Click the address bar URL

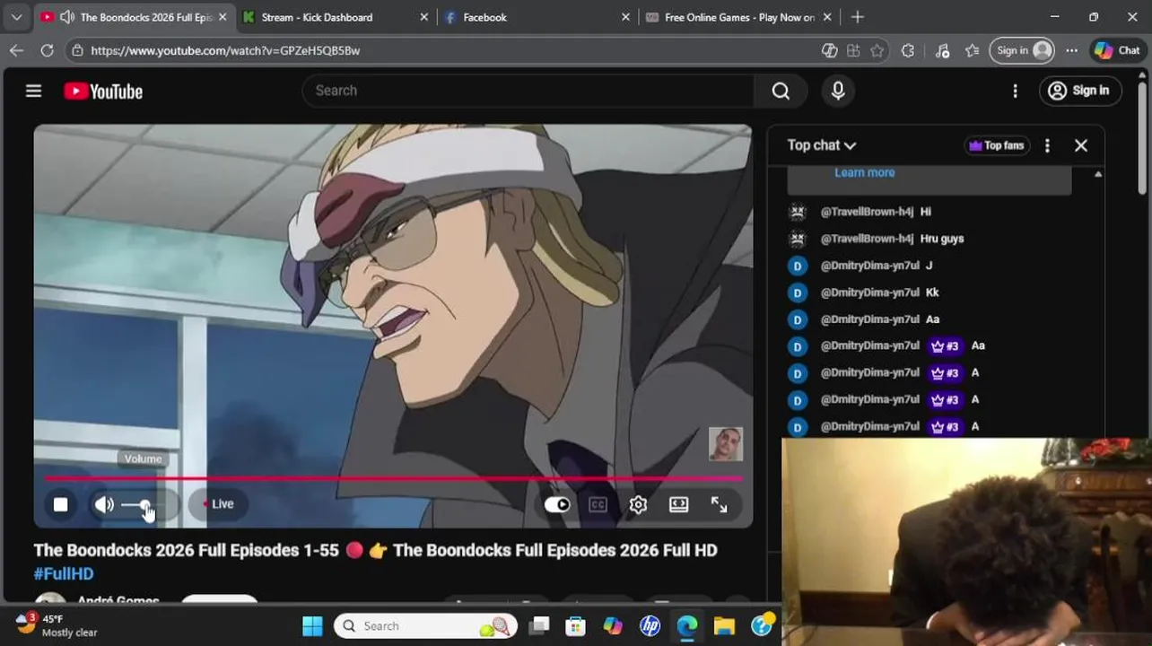pos(225,50)
